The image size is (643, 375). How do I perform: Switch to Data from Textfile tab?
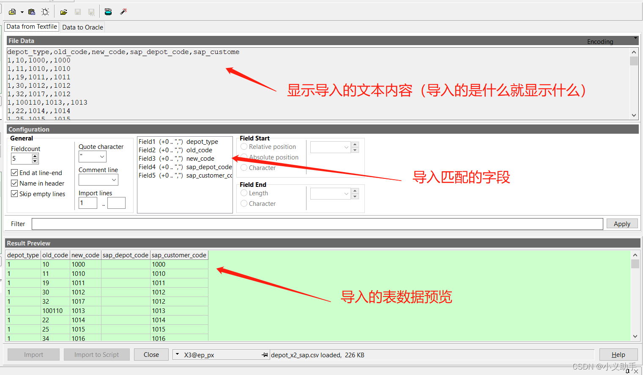[x=32, y=27]
